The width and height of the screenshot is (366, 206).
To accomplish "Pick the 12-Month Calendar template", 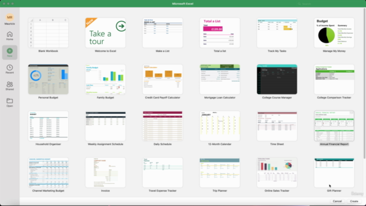I will [220, 126].
